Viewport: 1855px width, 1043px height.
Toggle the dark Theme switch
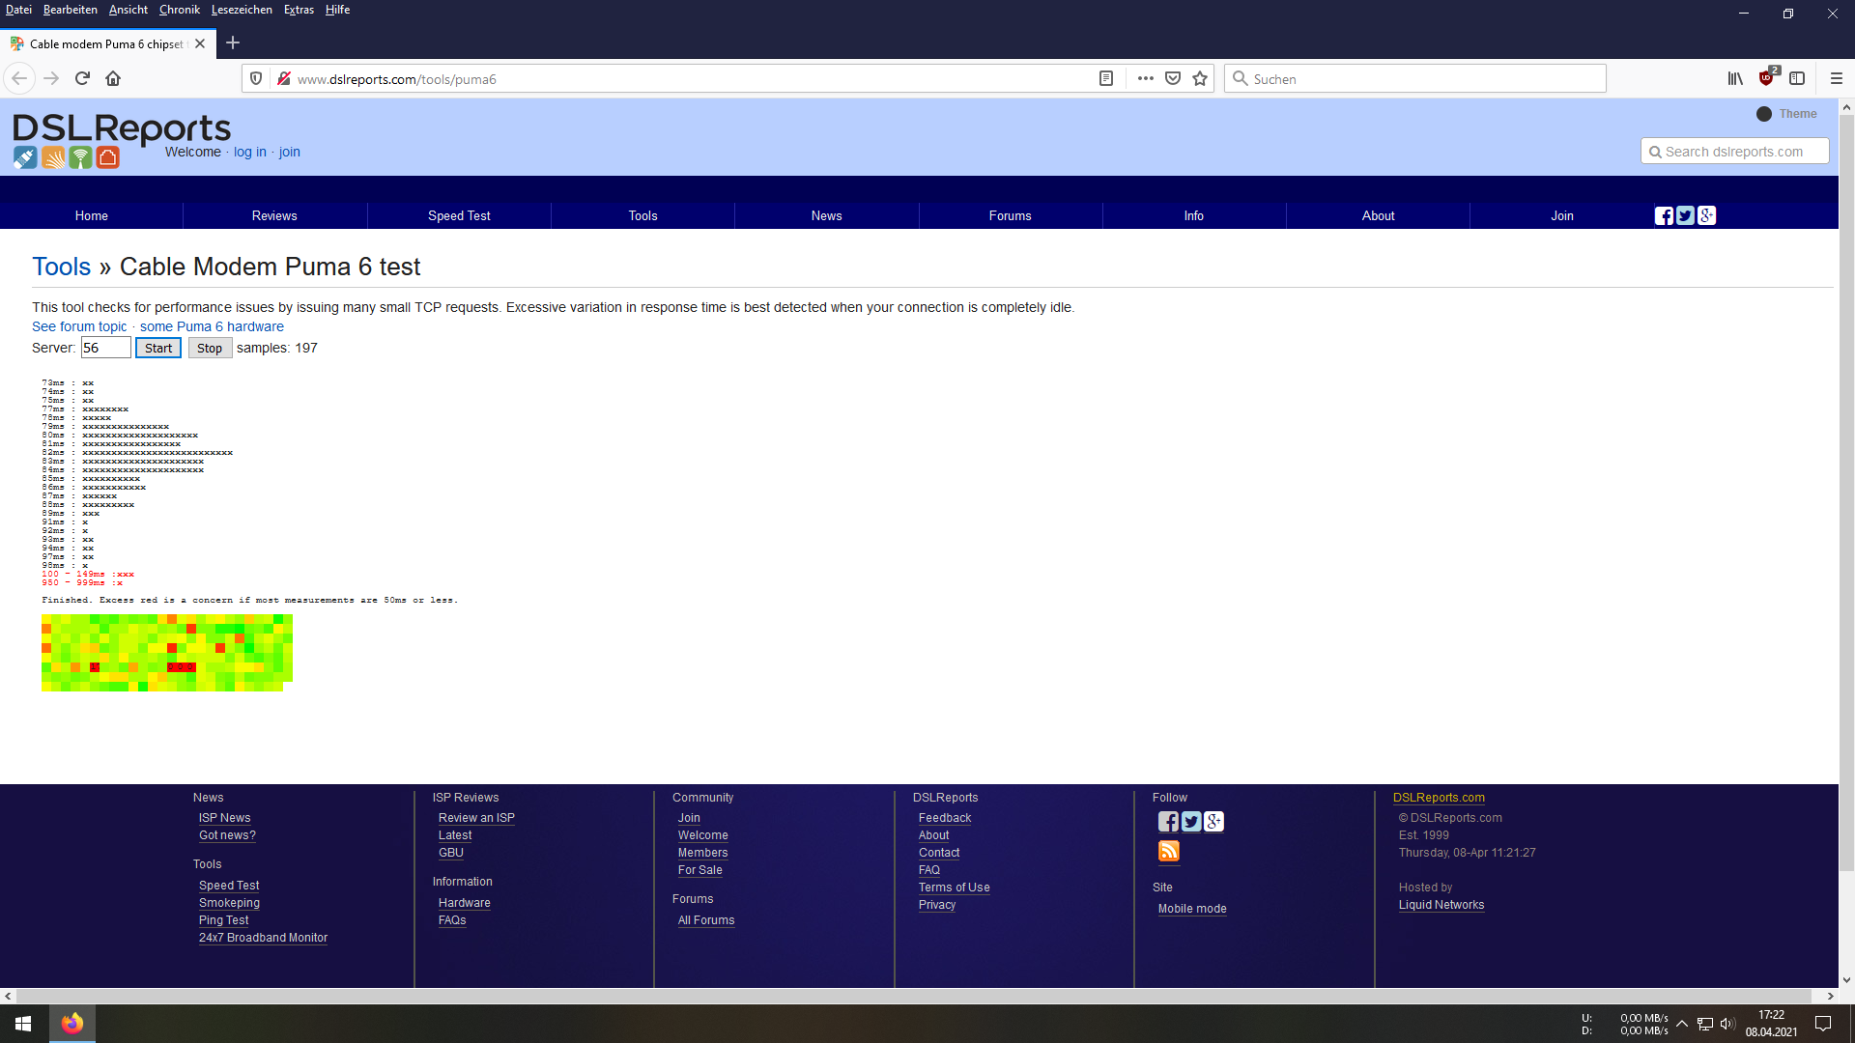point(1764,114)
